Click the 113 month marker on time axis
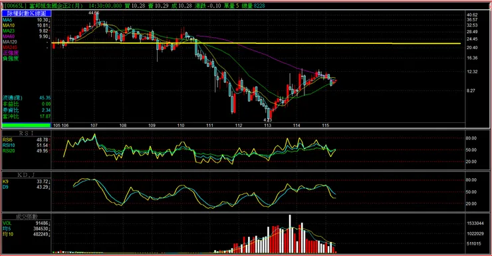 click(x=268, y=126)
